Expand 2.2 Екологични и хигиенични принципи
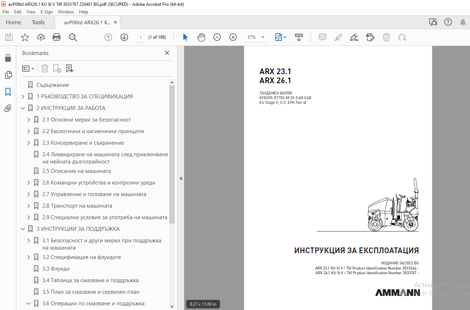 point(29,131)
